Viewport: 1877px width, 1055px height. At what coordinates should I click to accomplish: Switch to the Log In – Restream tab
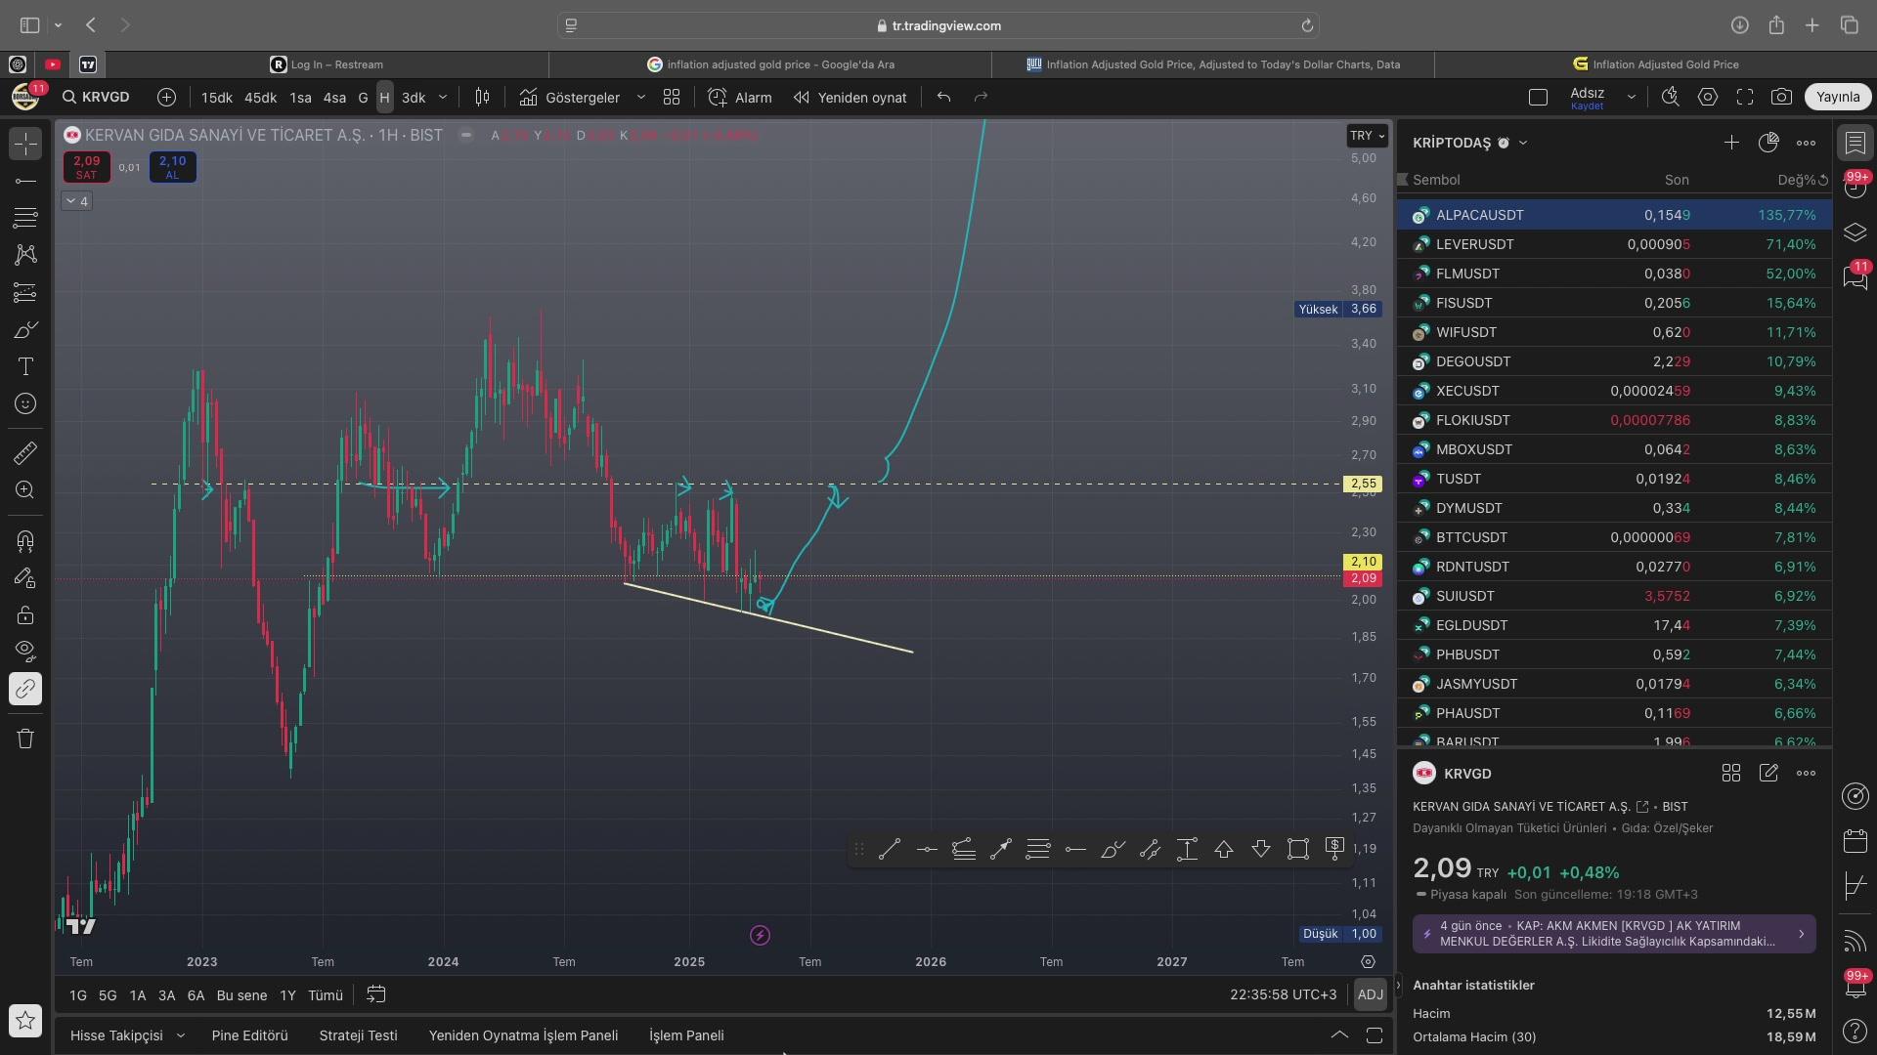327,64
